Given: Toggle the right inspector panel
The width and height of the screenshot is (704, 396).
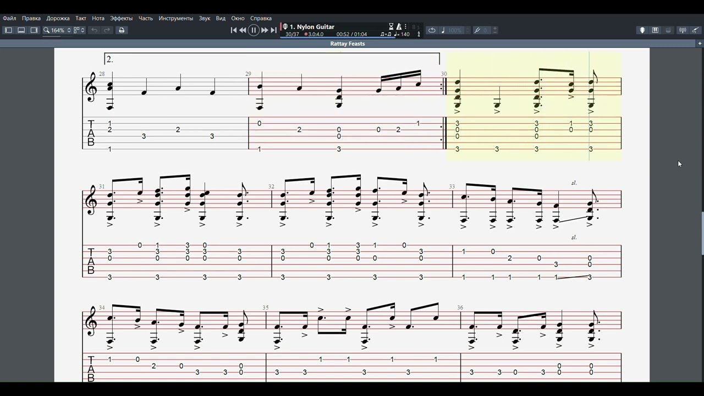Looking at the screenshot, I should point(34,30).
